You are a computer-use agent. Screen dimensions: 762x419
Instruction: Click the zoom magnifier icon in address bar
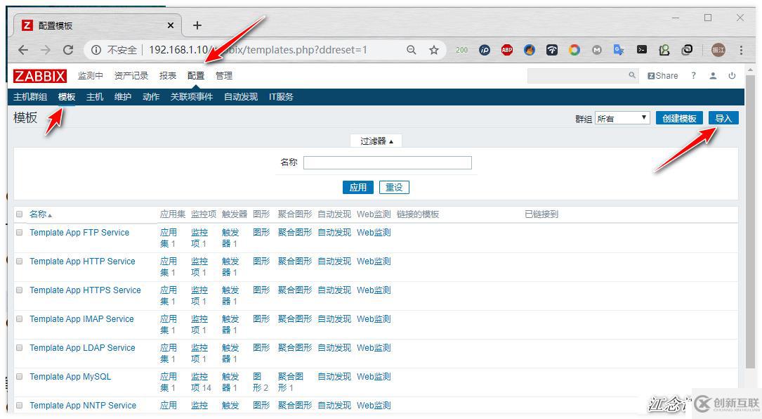[411, 50]
